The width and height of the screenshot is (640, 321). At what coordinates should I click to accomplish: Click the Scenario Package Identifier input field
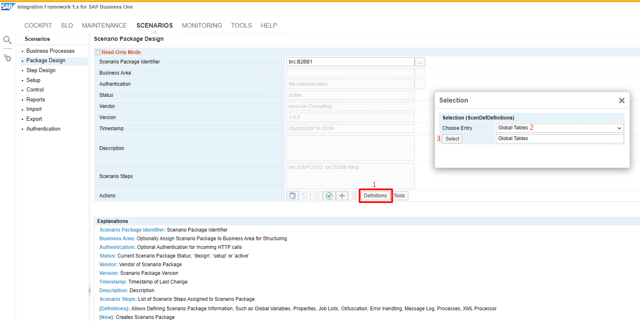pos(350,62)
